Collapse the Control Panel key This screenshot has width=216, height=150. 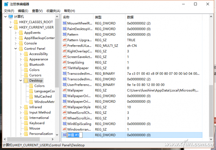(15, 49)
